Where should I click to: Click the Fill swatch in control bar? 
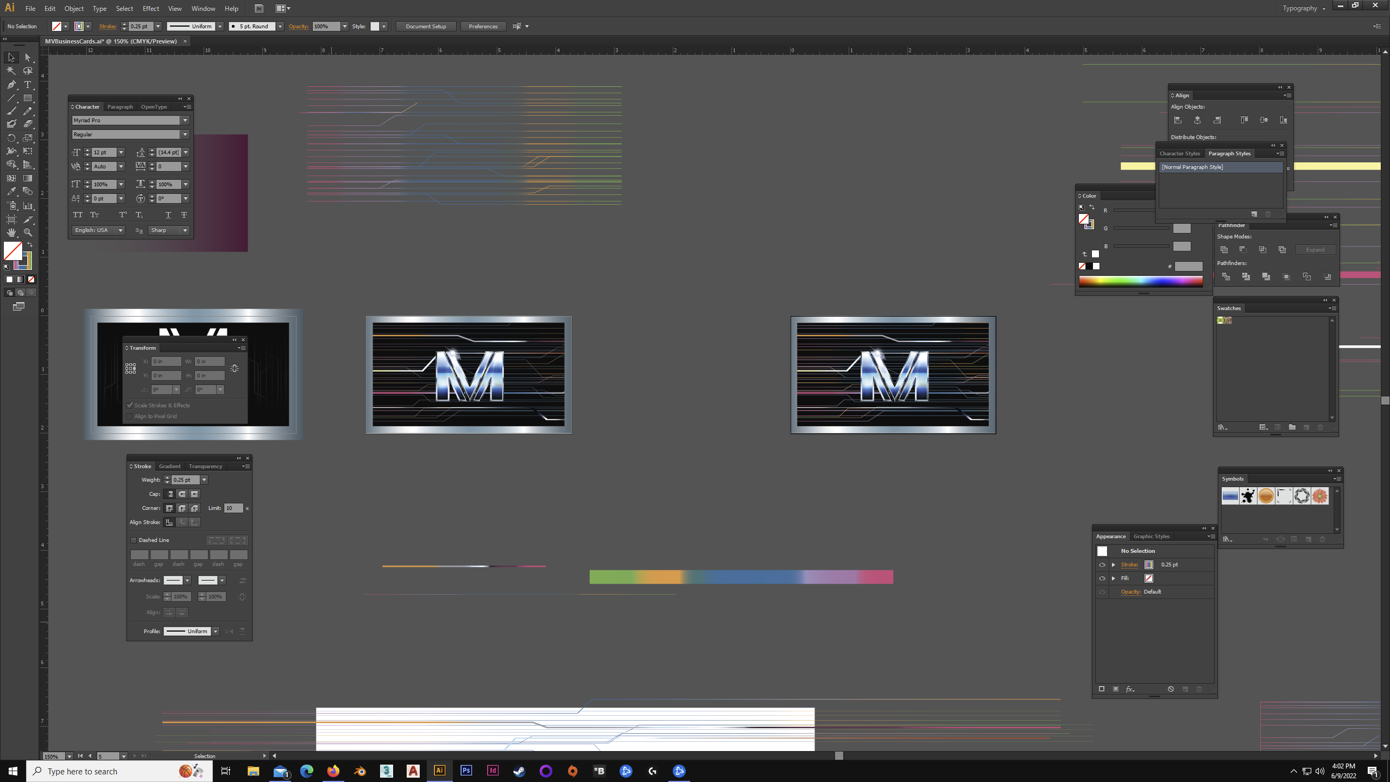(x=56, y=27)
